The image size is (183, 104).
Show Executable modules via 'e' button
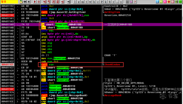(x=79, y=2)
